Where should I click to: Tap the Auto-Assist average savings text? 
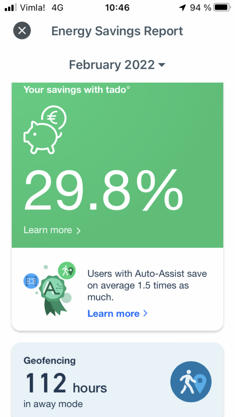[147, 285]
